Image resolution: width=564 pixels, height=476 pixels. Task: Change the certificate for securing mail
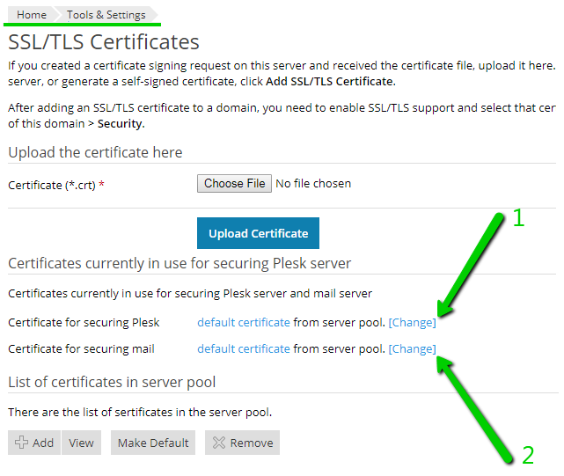coord(412,348)
